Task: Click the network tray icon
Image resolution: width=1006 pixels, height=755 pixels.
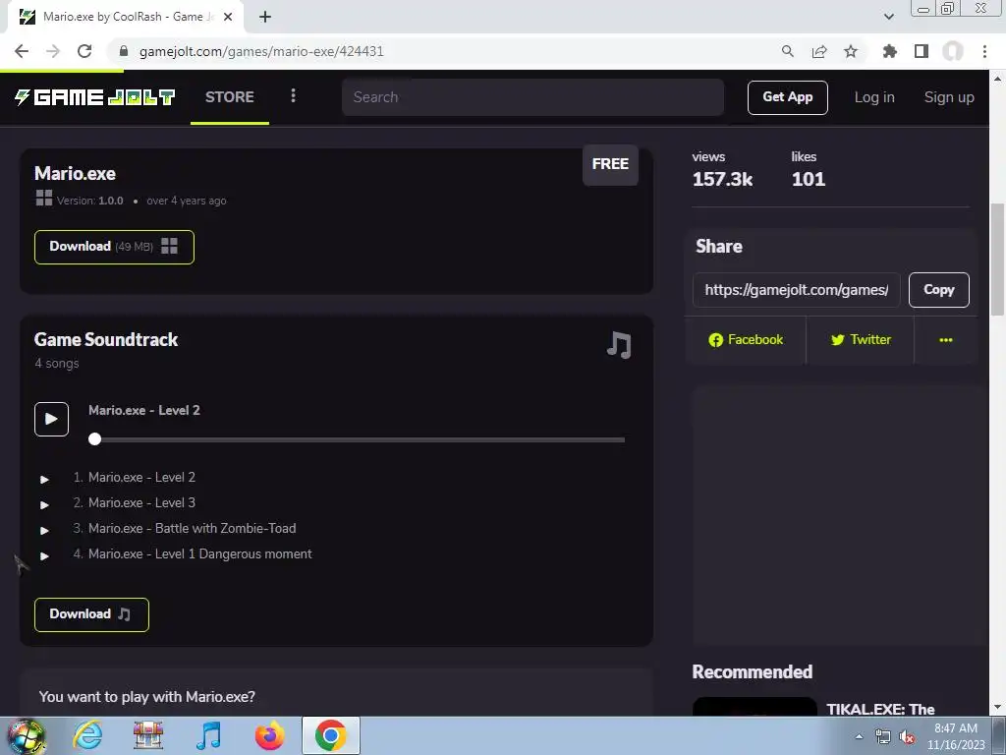Action: (x=883, y=737)
